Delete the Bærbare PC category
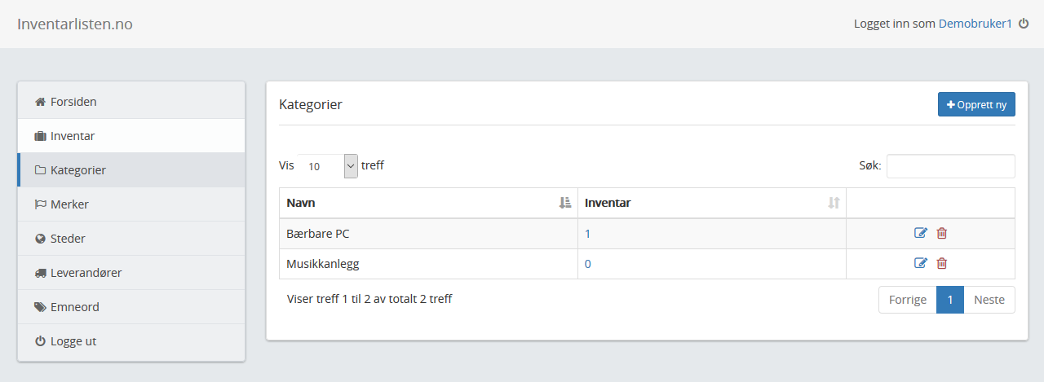This screenshot has height=382, width=1044. click(942, 233)
